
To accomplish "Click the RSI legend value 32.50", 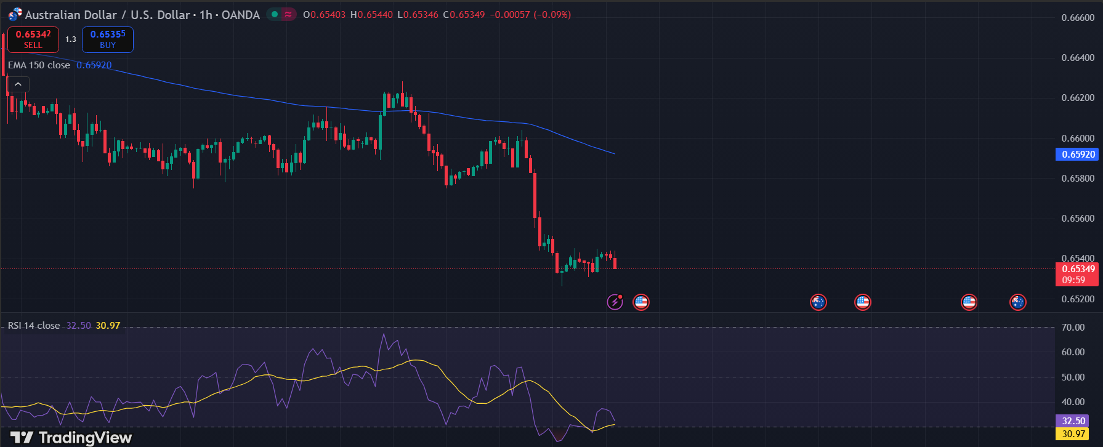I will (x=78, y=326).
